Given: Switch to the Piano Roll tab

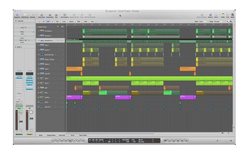Looking at the screenshot, I should [62, 135].
